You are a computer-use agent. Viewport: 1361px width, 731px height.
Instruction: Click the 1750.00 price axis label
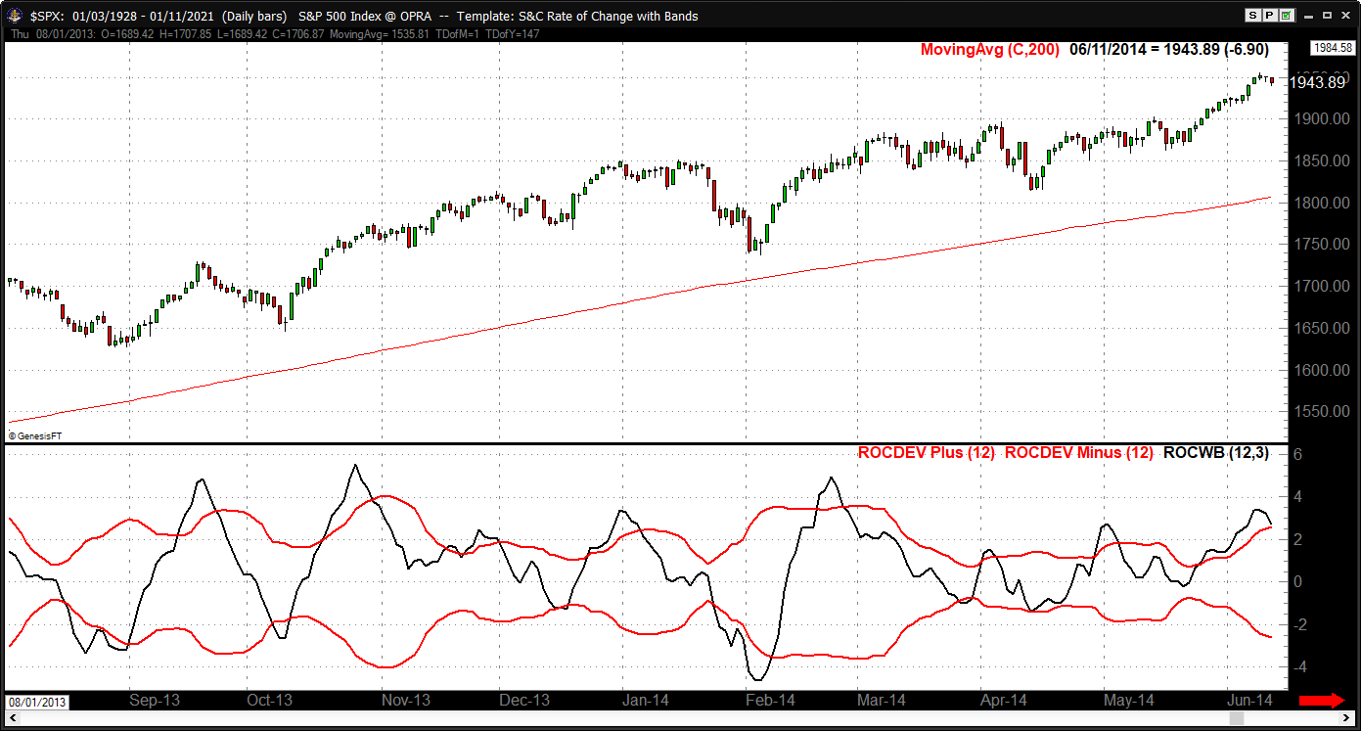point(1320,245)
